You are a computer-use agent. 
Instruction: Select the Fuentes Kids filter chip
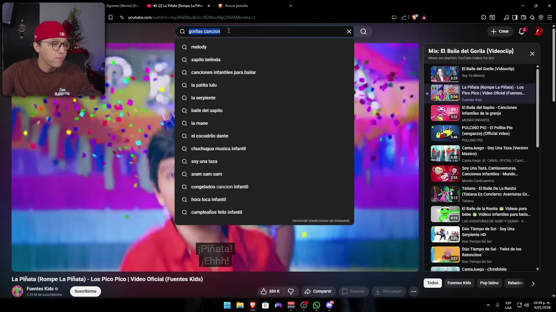(459, 283)
